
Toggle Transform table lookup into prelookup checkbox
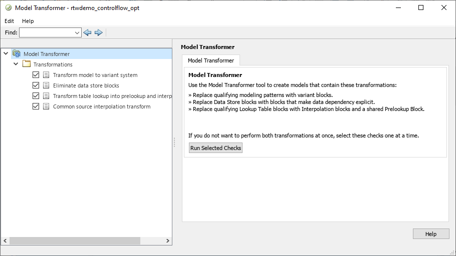[x=36, y=96]
